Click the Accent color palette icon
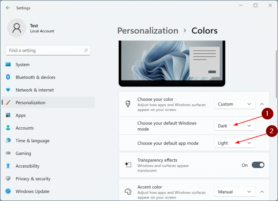This screenshot has width=278, height=201. (128, 192)
